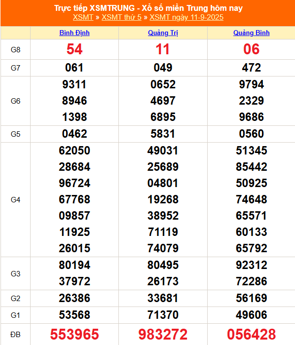Select Quảng Trị G2 number 33681

(163, 298)
